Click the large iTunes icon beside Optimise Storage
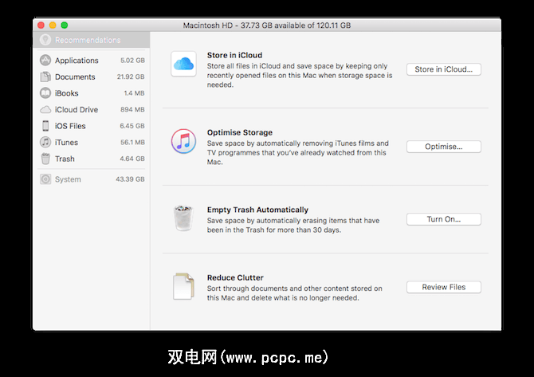Viewport: 534px width, 377px height. click(x=183, y=141)
